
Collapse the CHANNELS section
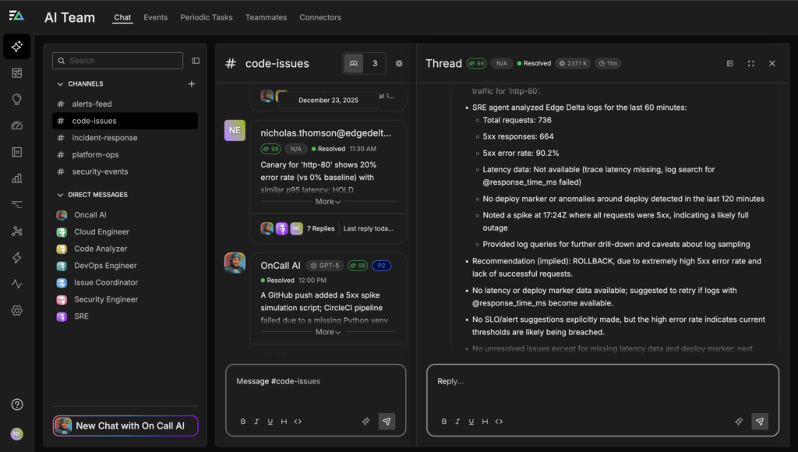61,84
